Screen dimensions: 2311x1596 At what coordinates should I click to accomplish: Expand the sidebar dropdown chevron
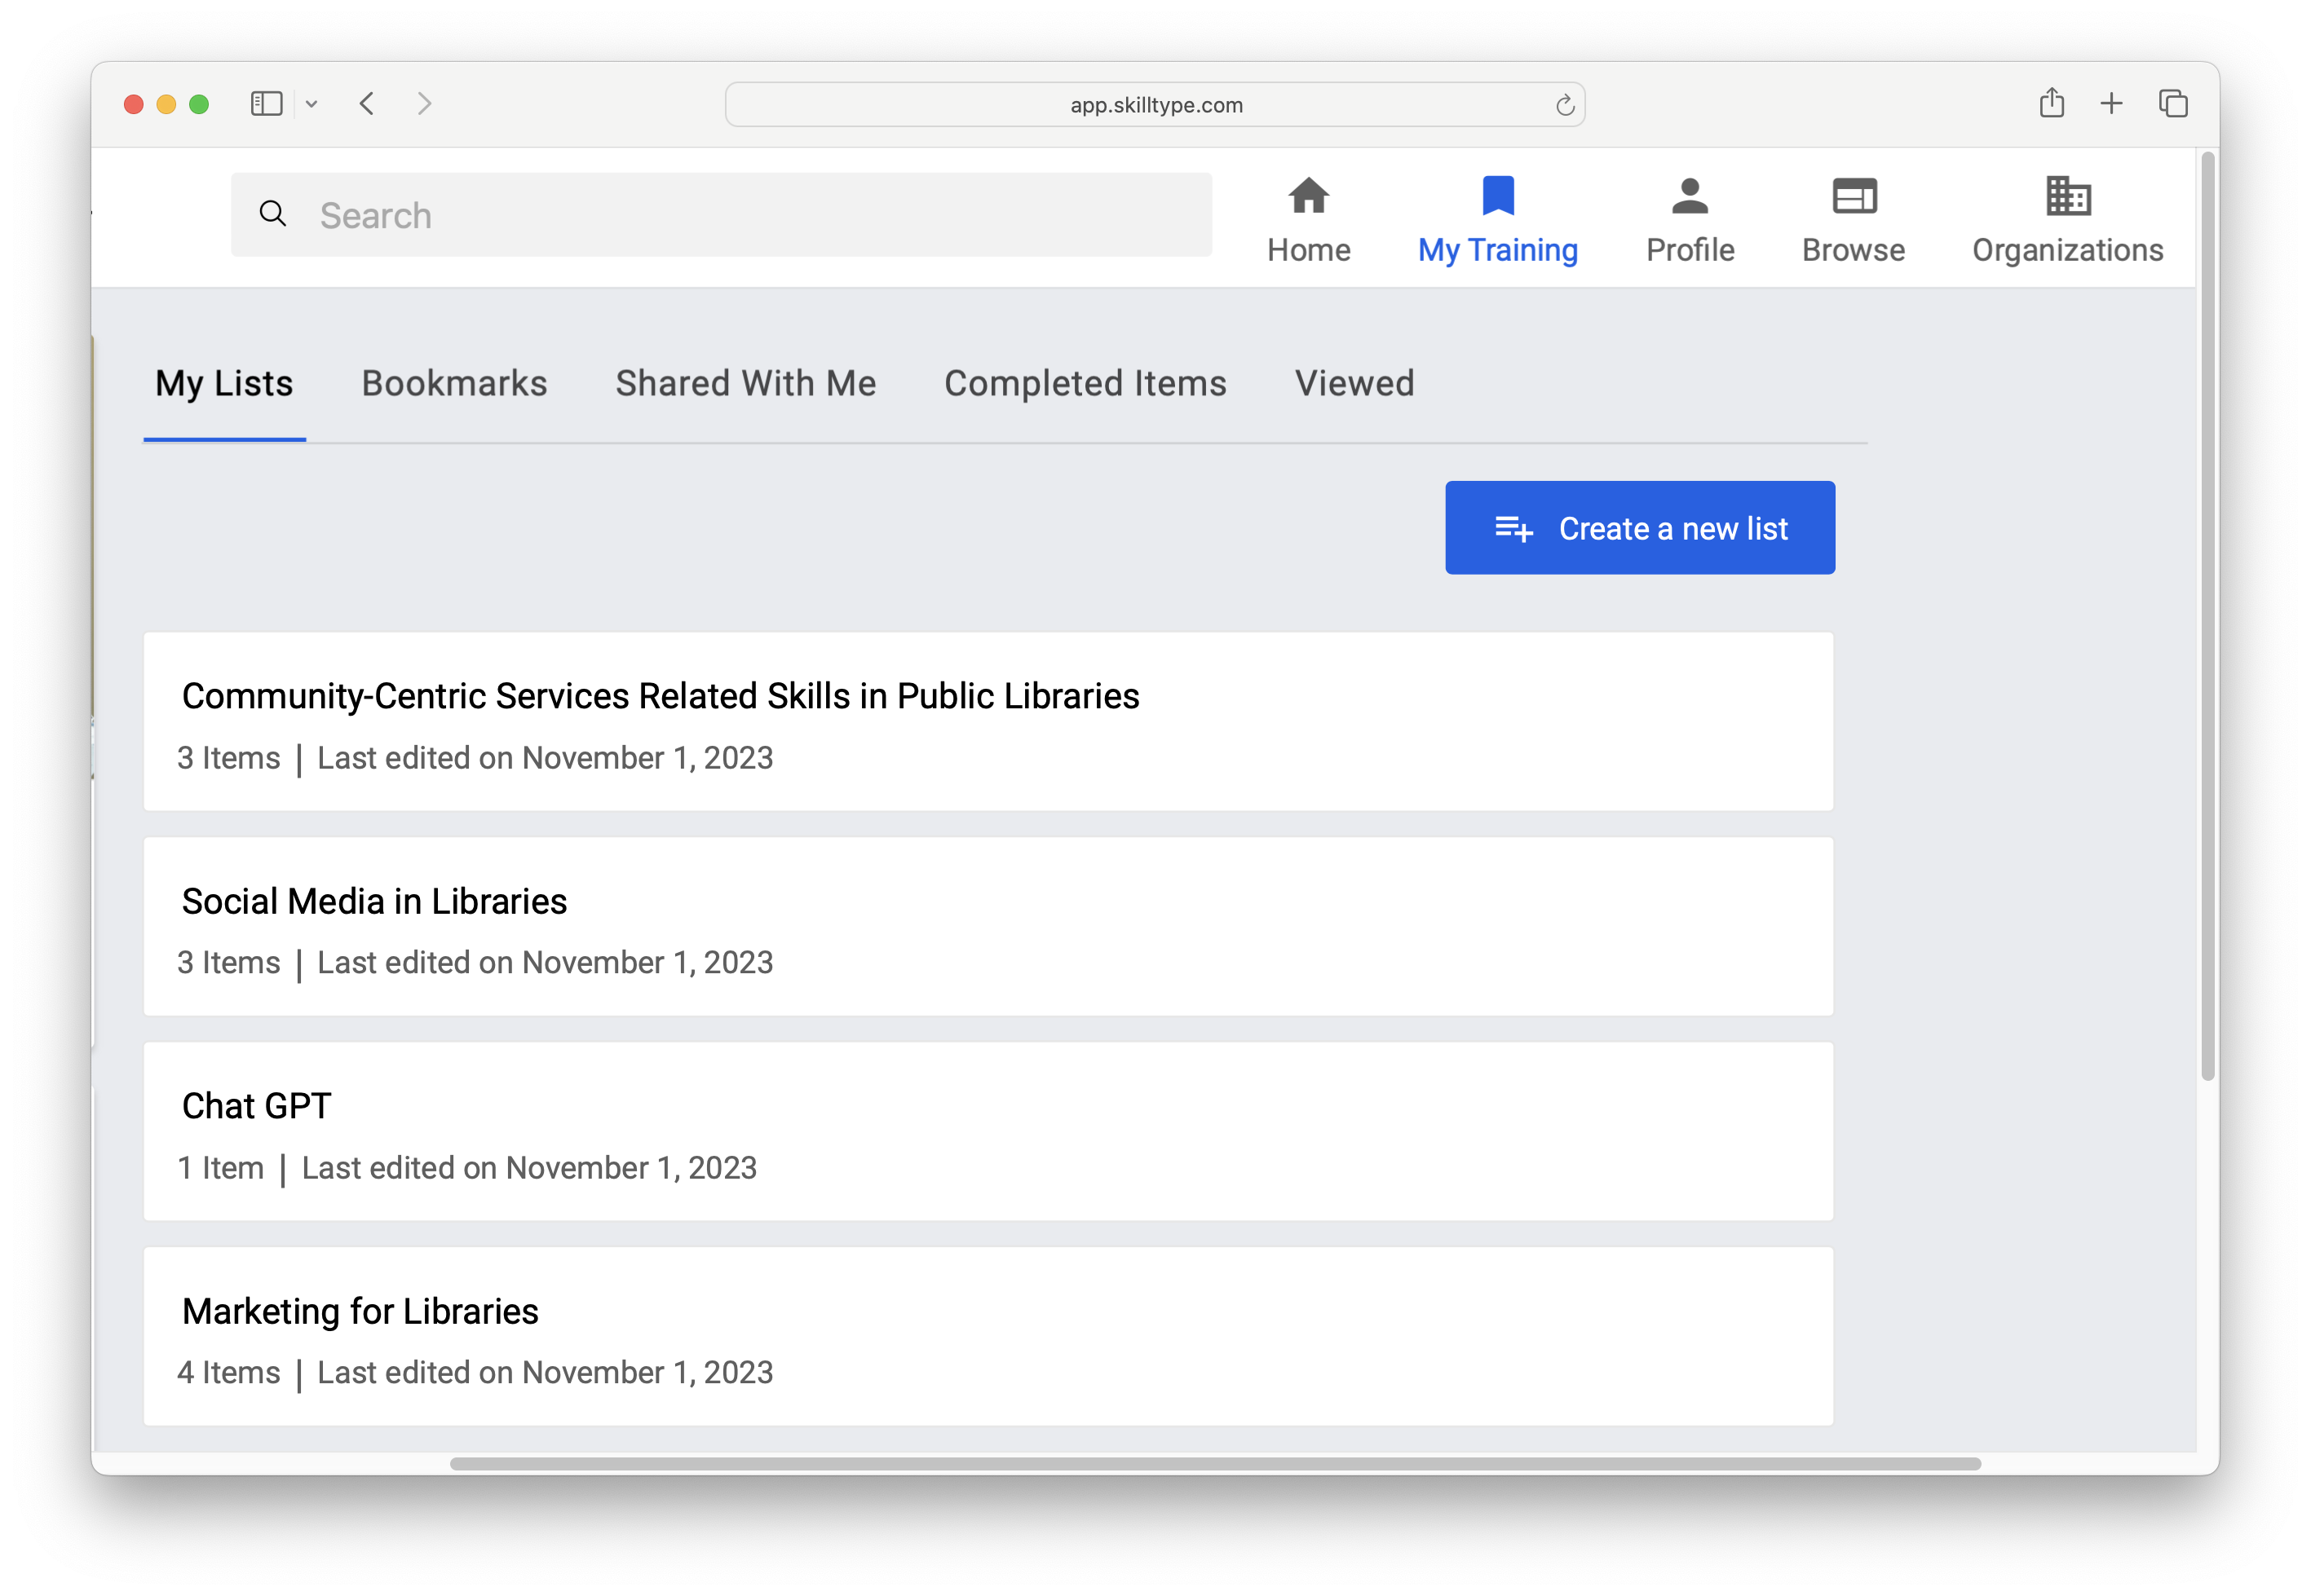click(x=312, y=104)
